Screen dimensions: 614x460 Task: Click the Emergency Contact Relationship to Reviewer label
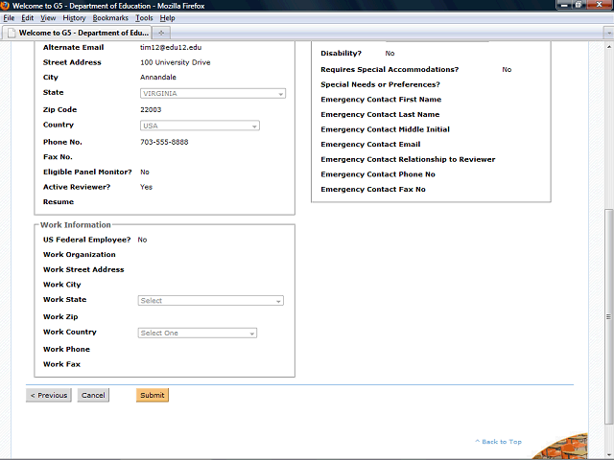[408, 159]
